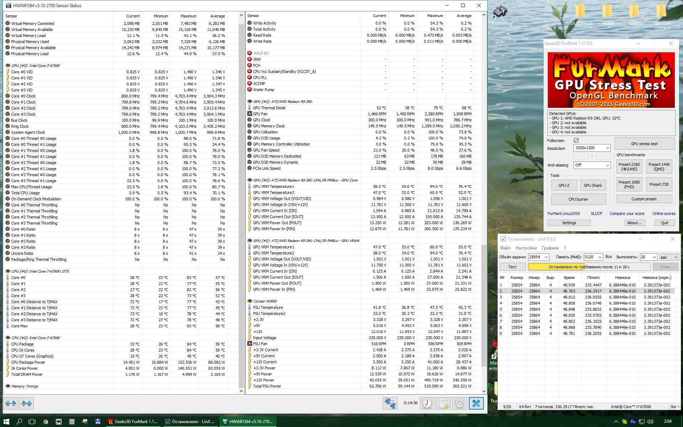The width and height of the screenshot is (683, 427).
Task: Launch Chrome from the taskbar
Action: 46,422
